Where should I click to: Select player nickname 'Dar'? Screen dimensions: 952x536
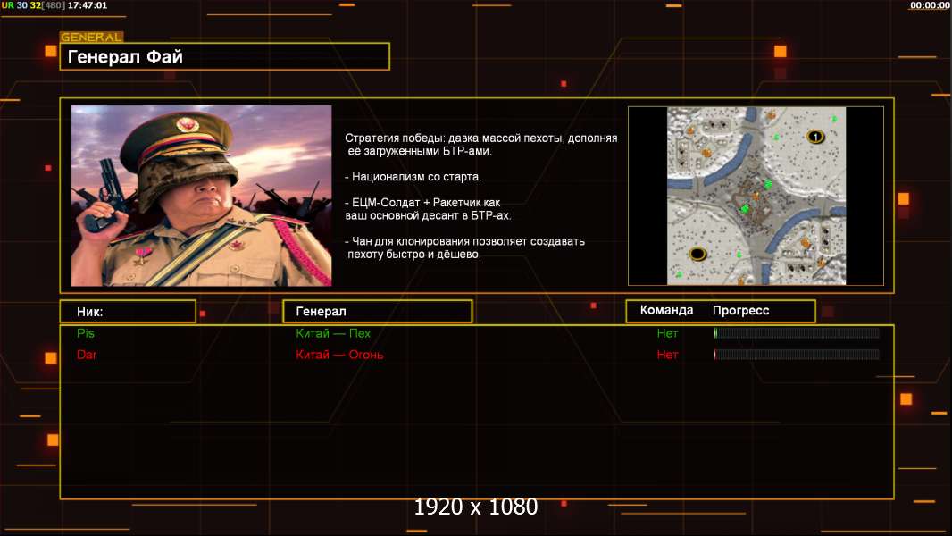(87, 355)
